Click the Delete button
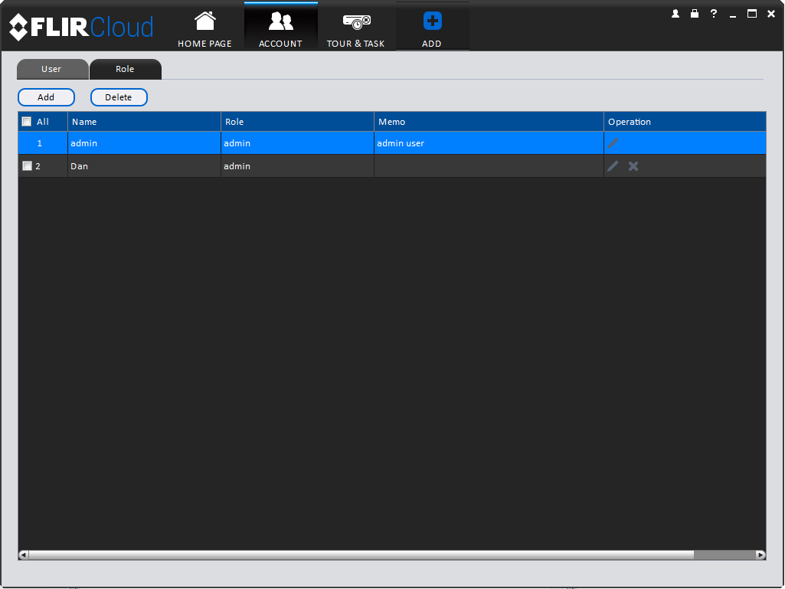785x589 pixels. (119, 97)
